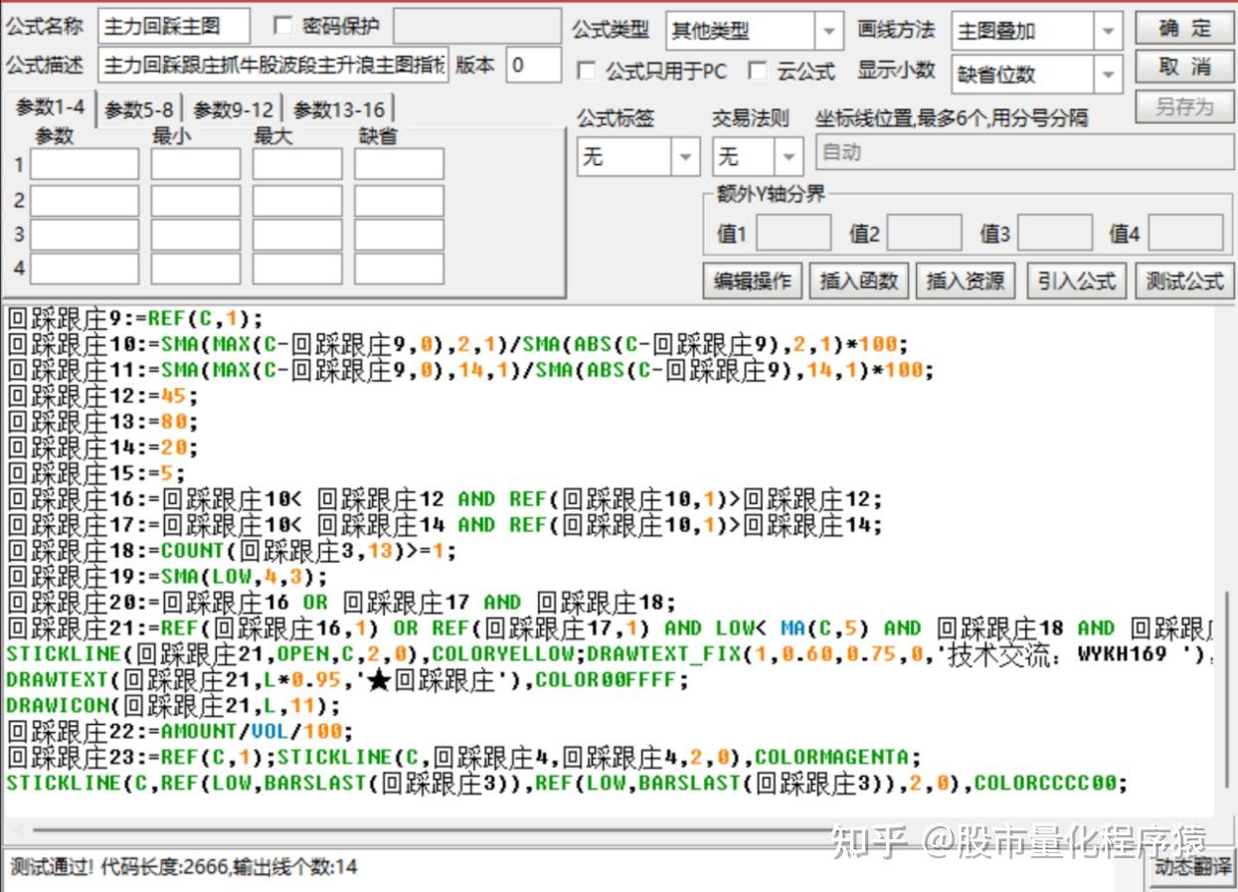
Task: Click the 值4 Y-axis boundary field
Action: (1186, 233)
